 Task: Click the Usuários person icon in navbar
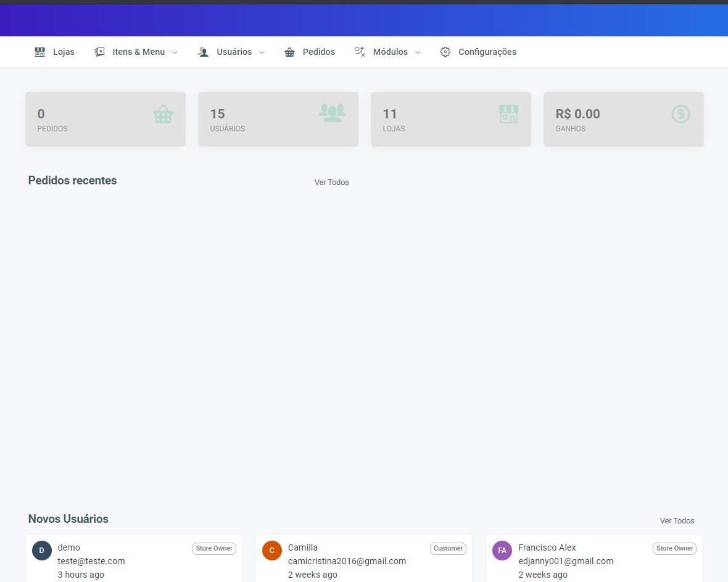point(204,52)
